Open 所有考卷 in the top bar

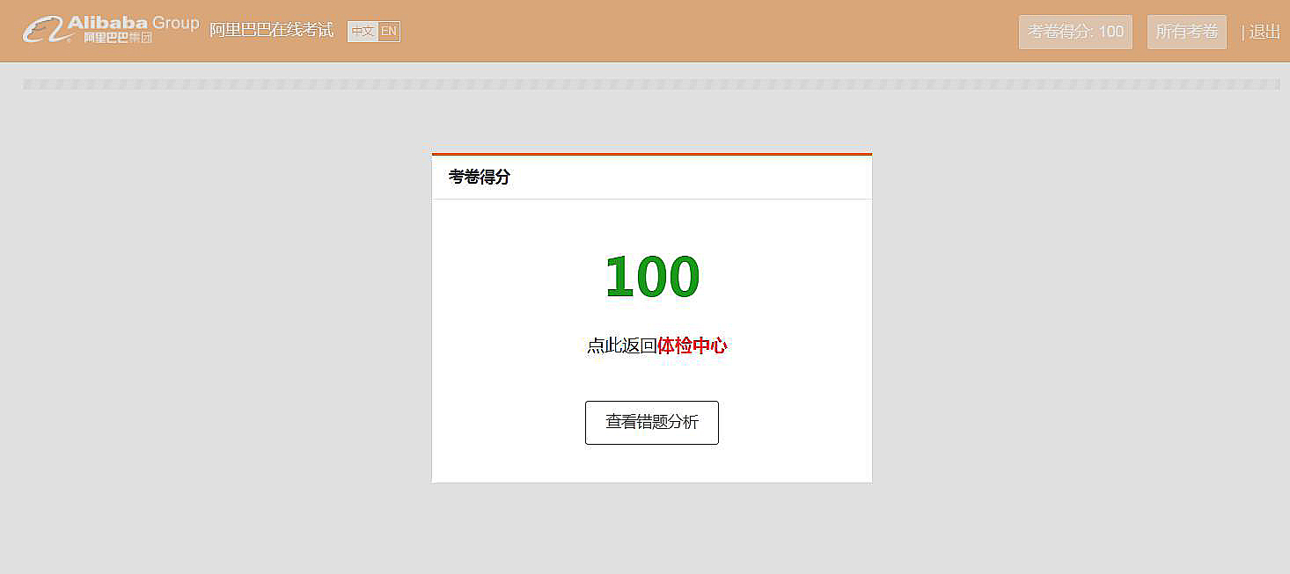tap(1186, 32)
